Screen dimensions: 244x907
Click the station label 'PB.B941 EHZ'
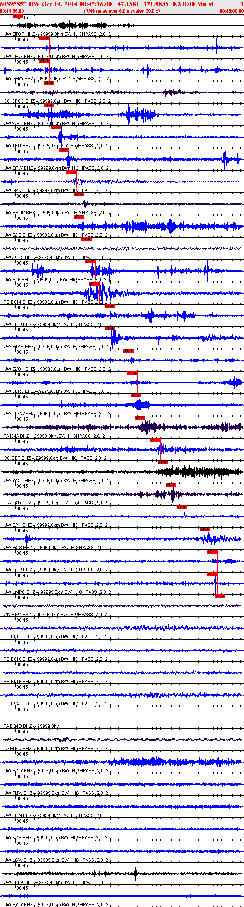(x=18, y=704)
